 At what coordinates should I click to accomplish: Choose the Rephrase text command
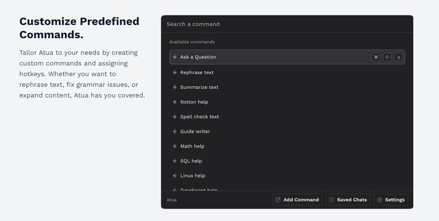pos(197,72)
